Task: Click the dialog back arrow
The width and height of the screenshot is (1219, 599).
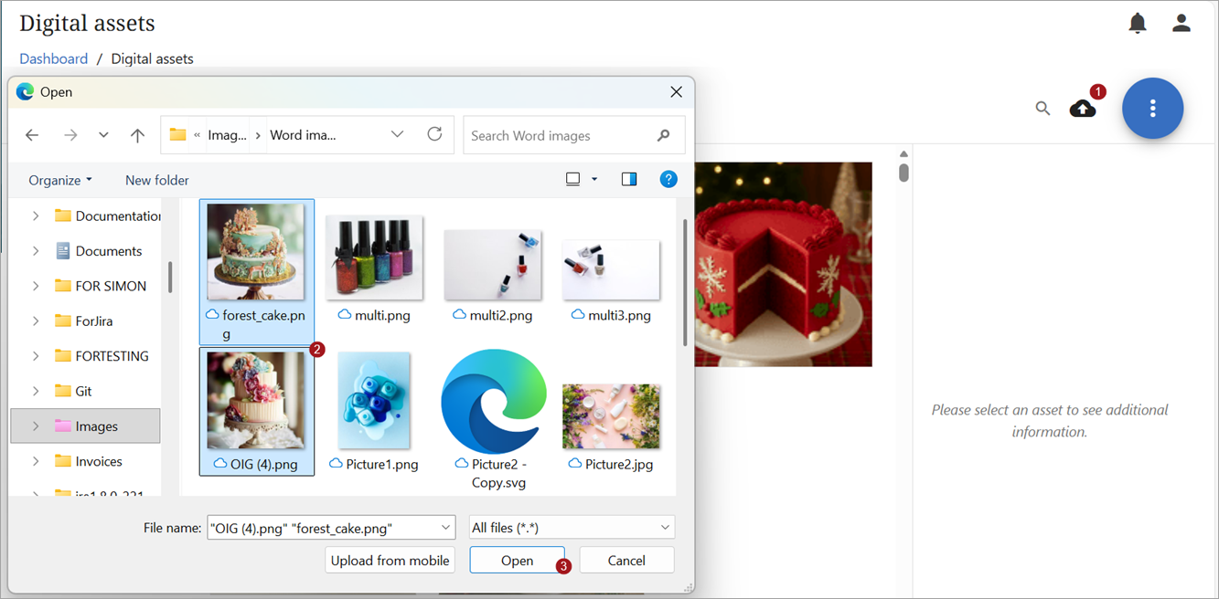Action: 32,135
